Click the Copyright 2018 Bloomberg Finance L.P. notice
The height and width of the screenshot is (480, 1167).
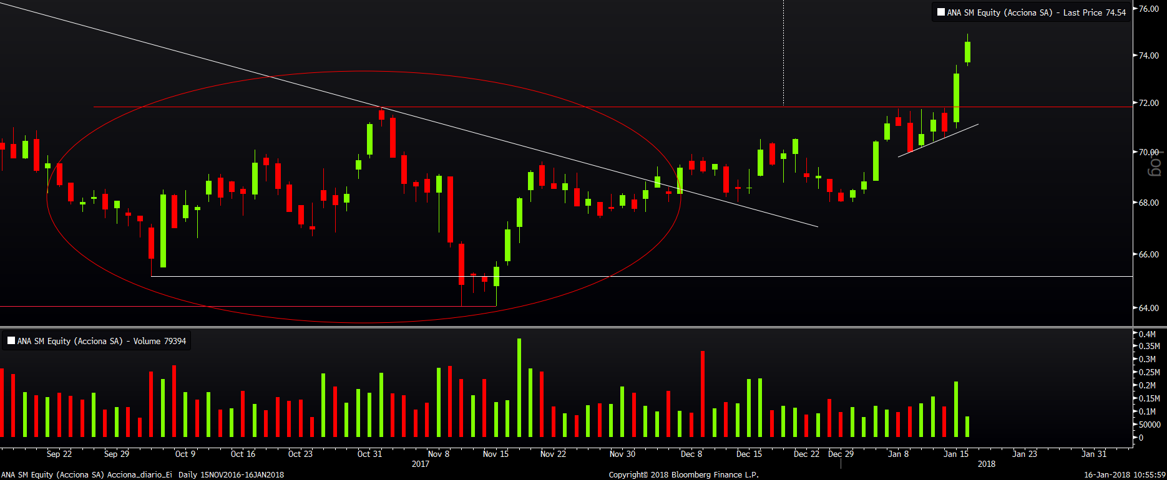click(x=684, y=474)
